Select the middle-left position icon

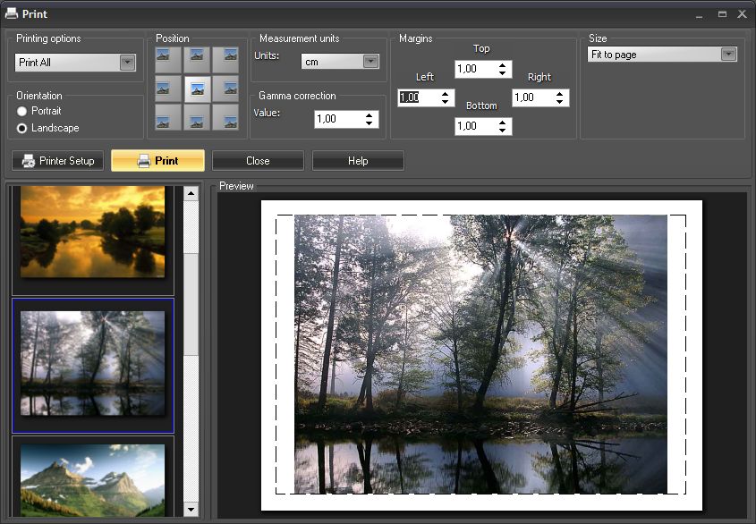click(x=168, y=89)
